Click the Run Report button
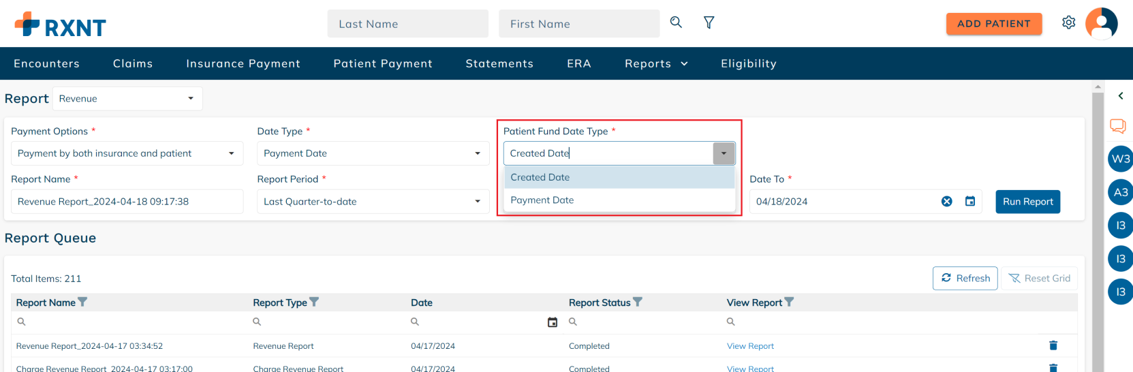This screenshot has height=372, width=1133. pos(1027,202)
